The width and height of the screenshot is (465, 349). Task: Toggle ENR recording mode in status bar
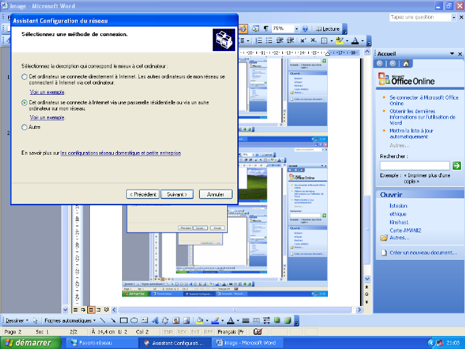pos(168,332)
